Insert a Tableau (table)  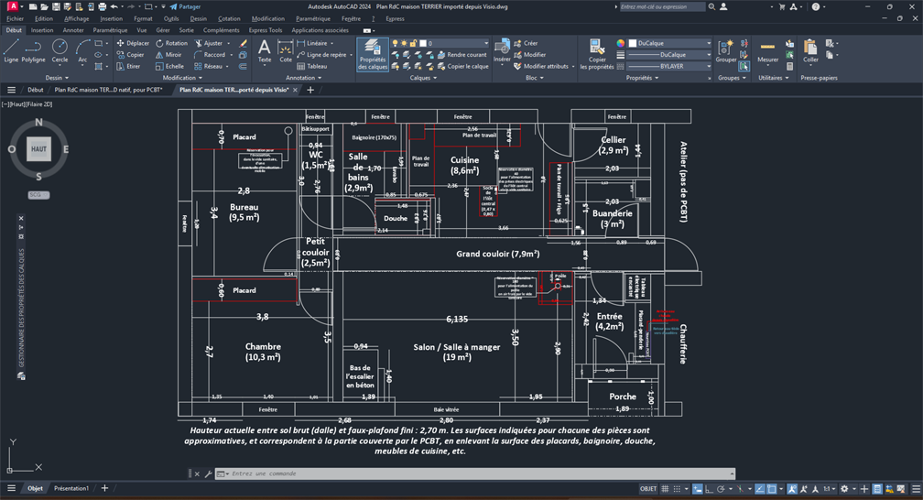(x=312, y=67)
